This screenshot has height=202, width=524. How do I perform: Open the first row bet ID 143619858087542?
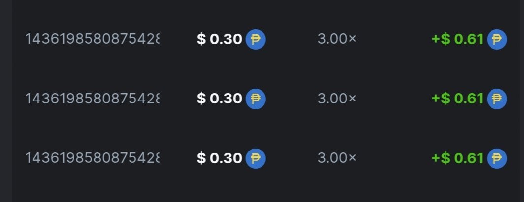point(92,39)
